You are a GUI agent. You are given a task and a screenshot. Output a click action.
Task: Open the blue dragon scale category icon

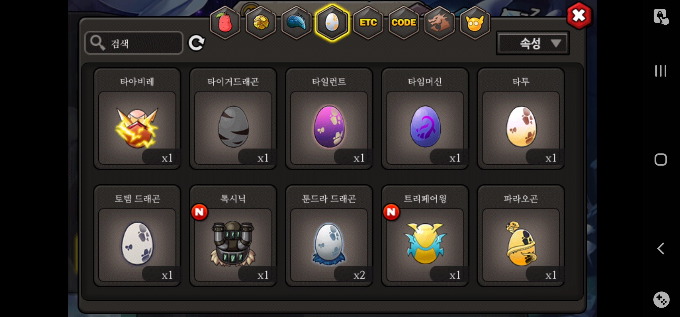tap(297, 23)
